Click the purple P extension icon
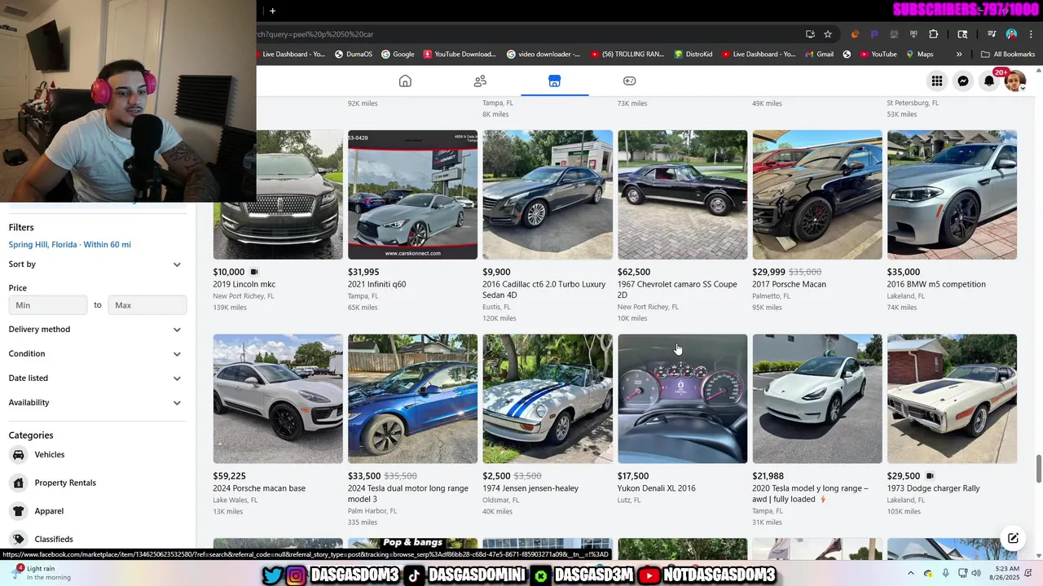This screenshot has height=586, width=1043. coord(874,34)
